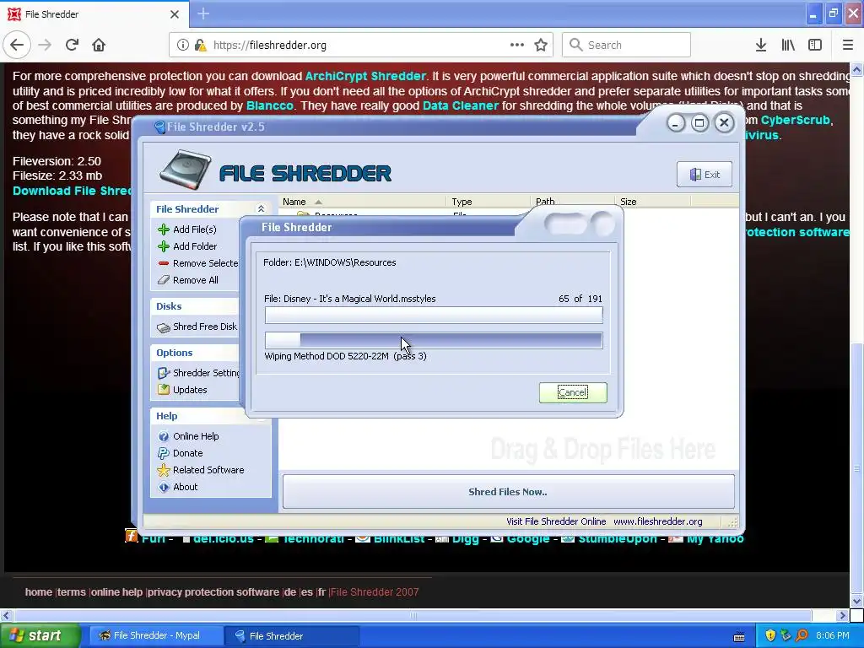Click the current file progress bar
This screenshot has width=864, height=648.
(x=434, y=315)
